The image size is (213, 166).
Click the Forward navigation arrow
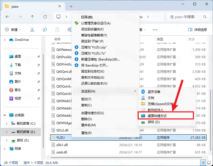[20, 17]
